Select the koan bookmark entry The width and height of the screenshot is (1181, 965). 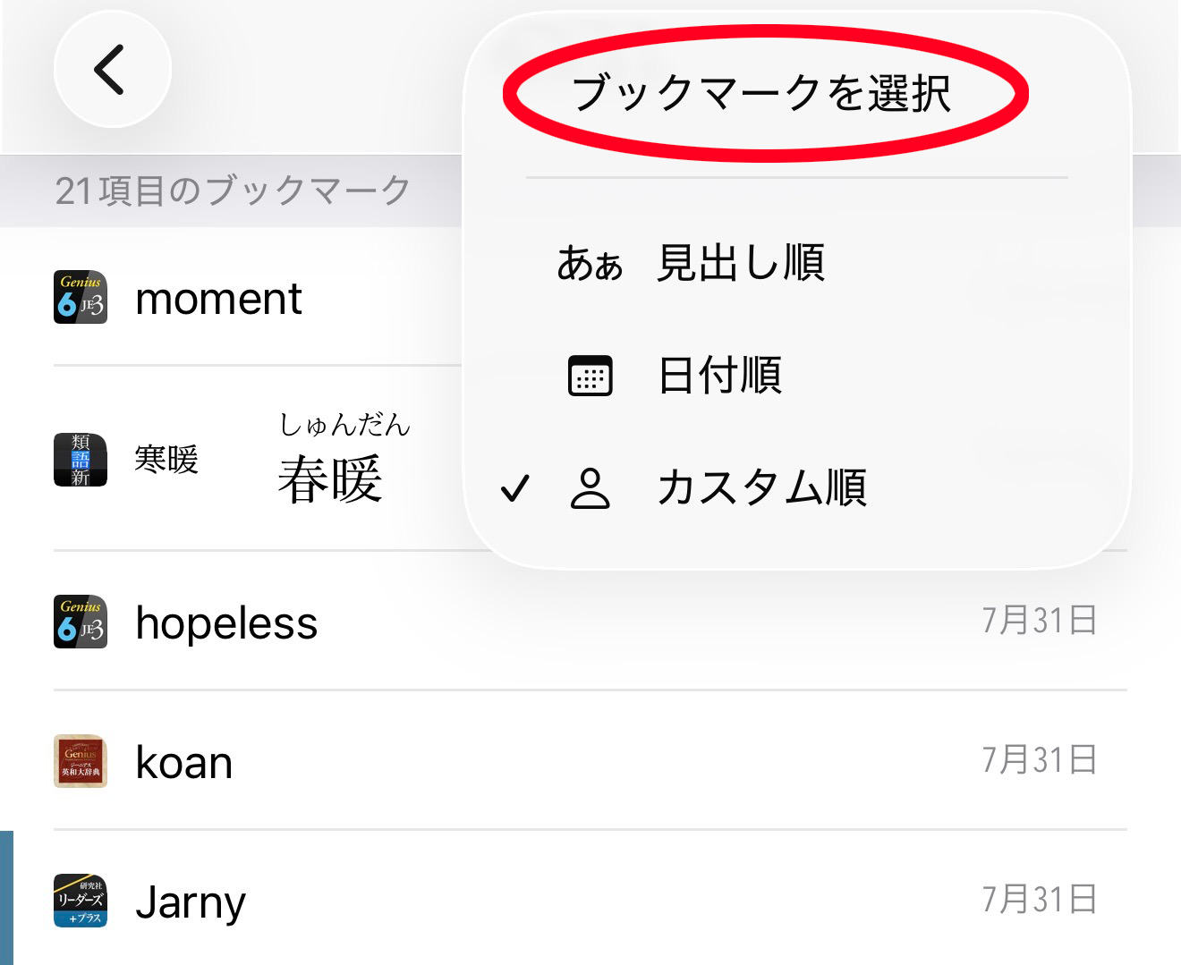click(183, 761)
